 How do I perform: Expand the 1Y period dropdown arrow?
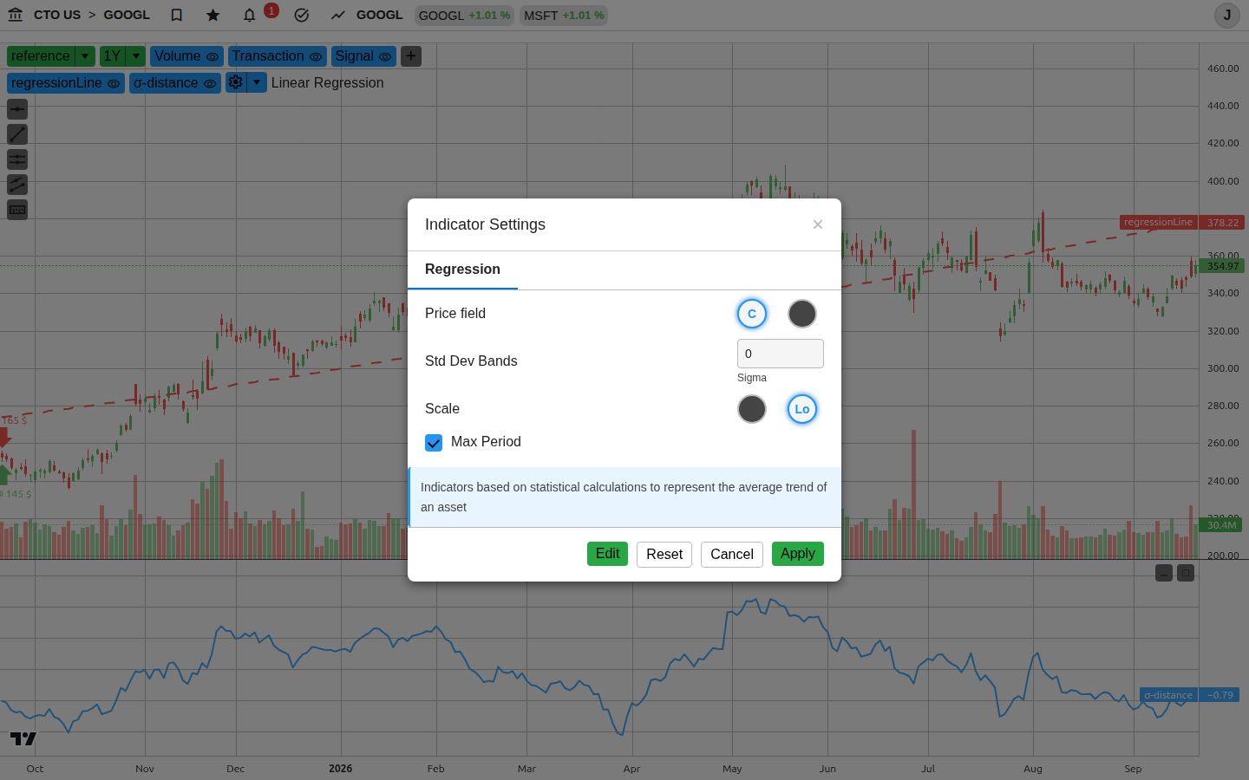pos(136,56)
